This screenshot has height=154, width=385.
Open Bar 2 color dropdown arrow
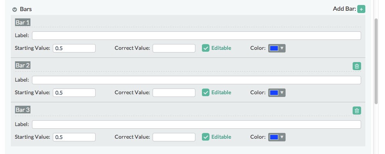282,92
